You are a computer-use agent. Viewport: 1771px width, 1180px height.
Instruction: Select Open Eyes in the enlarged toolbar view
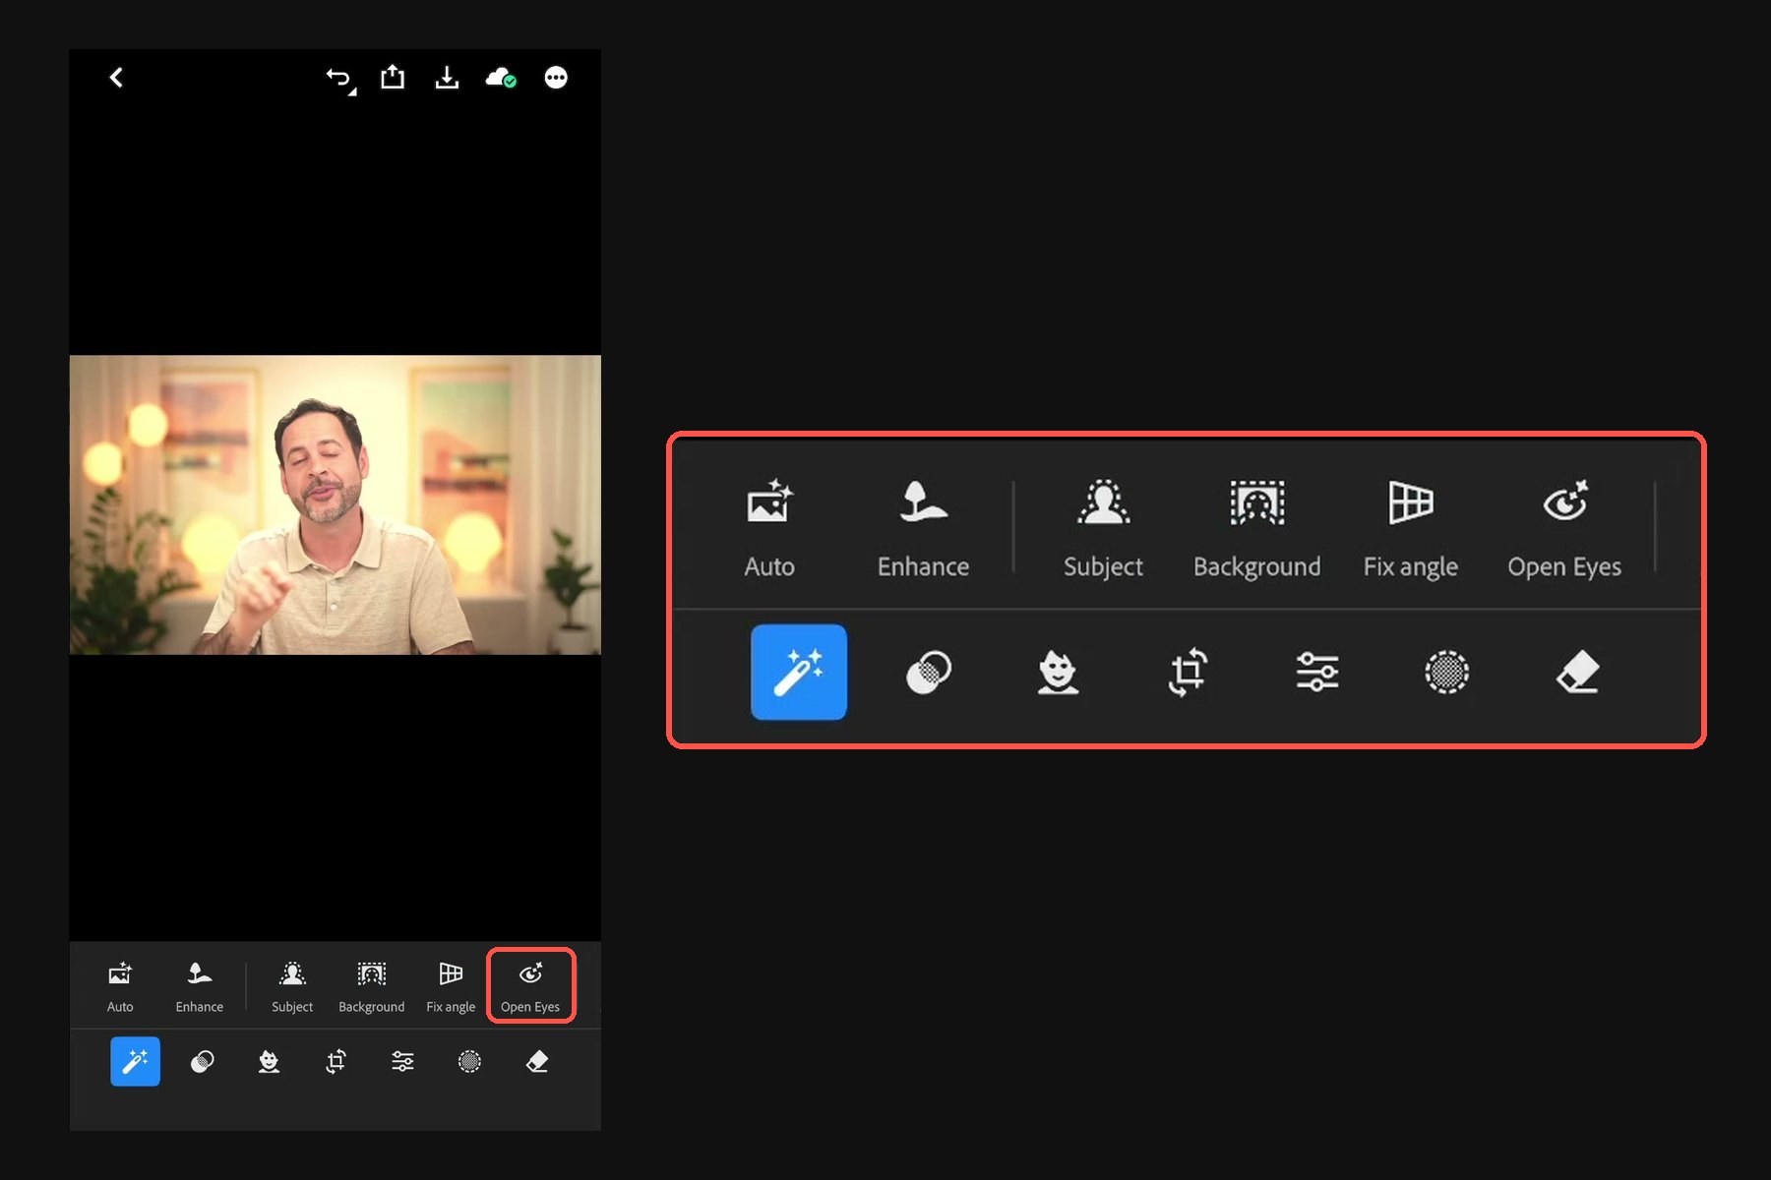coord(1564,529)
